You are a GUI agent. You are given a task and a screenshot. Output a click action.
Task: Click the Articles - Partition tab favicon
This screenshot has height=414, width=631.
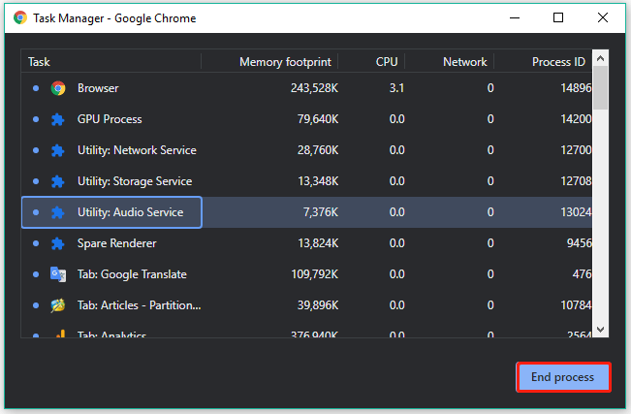[x=58, y=305]
